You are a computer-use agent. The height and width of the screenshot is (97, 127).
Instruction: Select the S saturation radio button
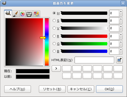coord(54,21)
